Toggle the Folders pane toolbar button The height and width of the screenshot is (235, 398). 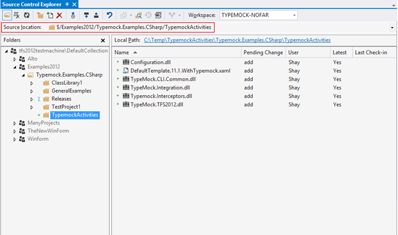[x=7, y=15]
